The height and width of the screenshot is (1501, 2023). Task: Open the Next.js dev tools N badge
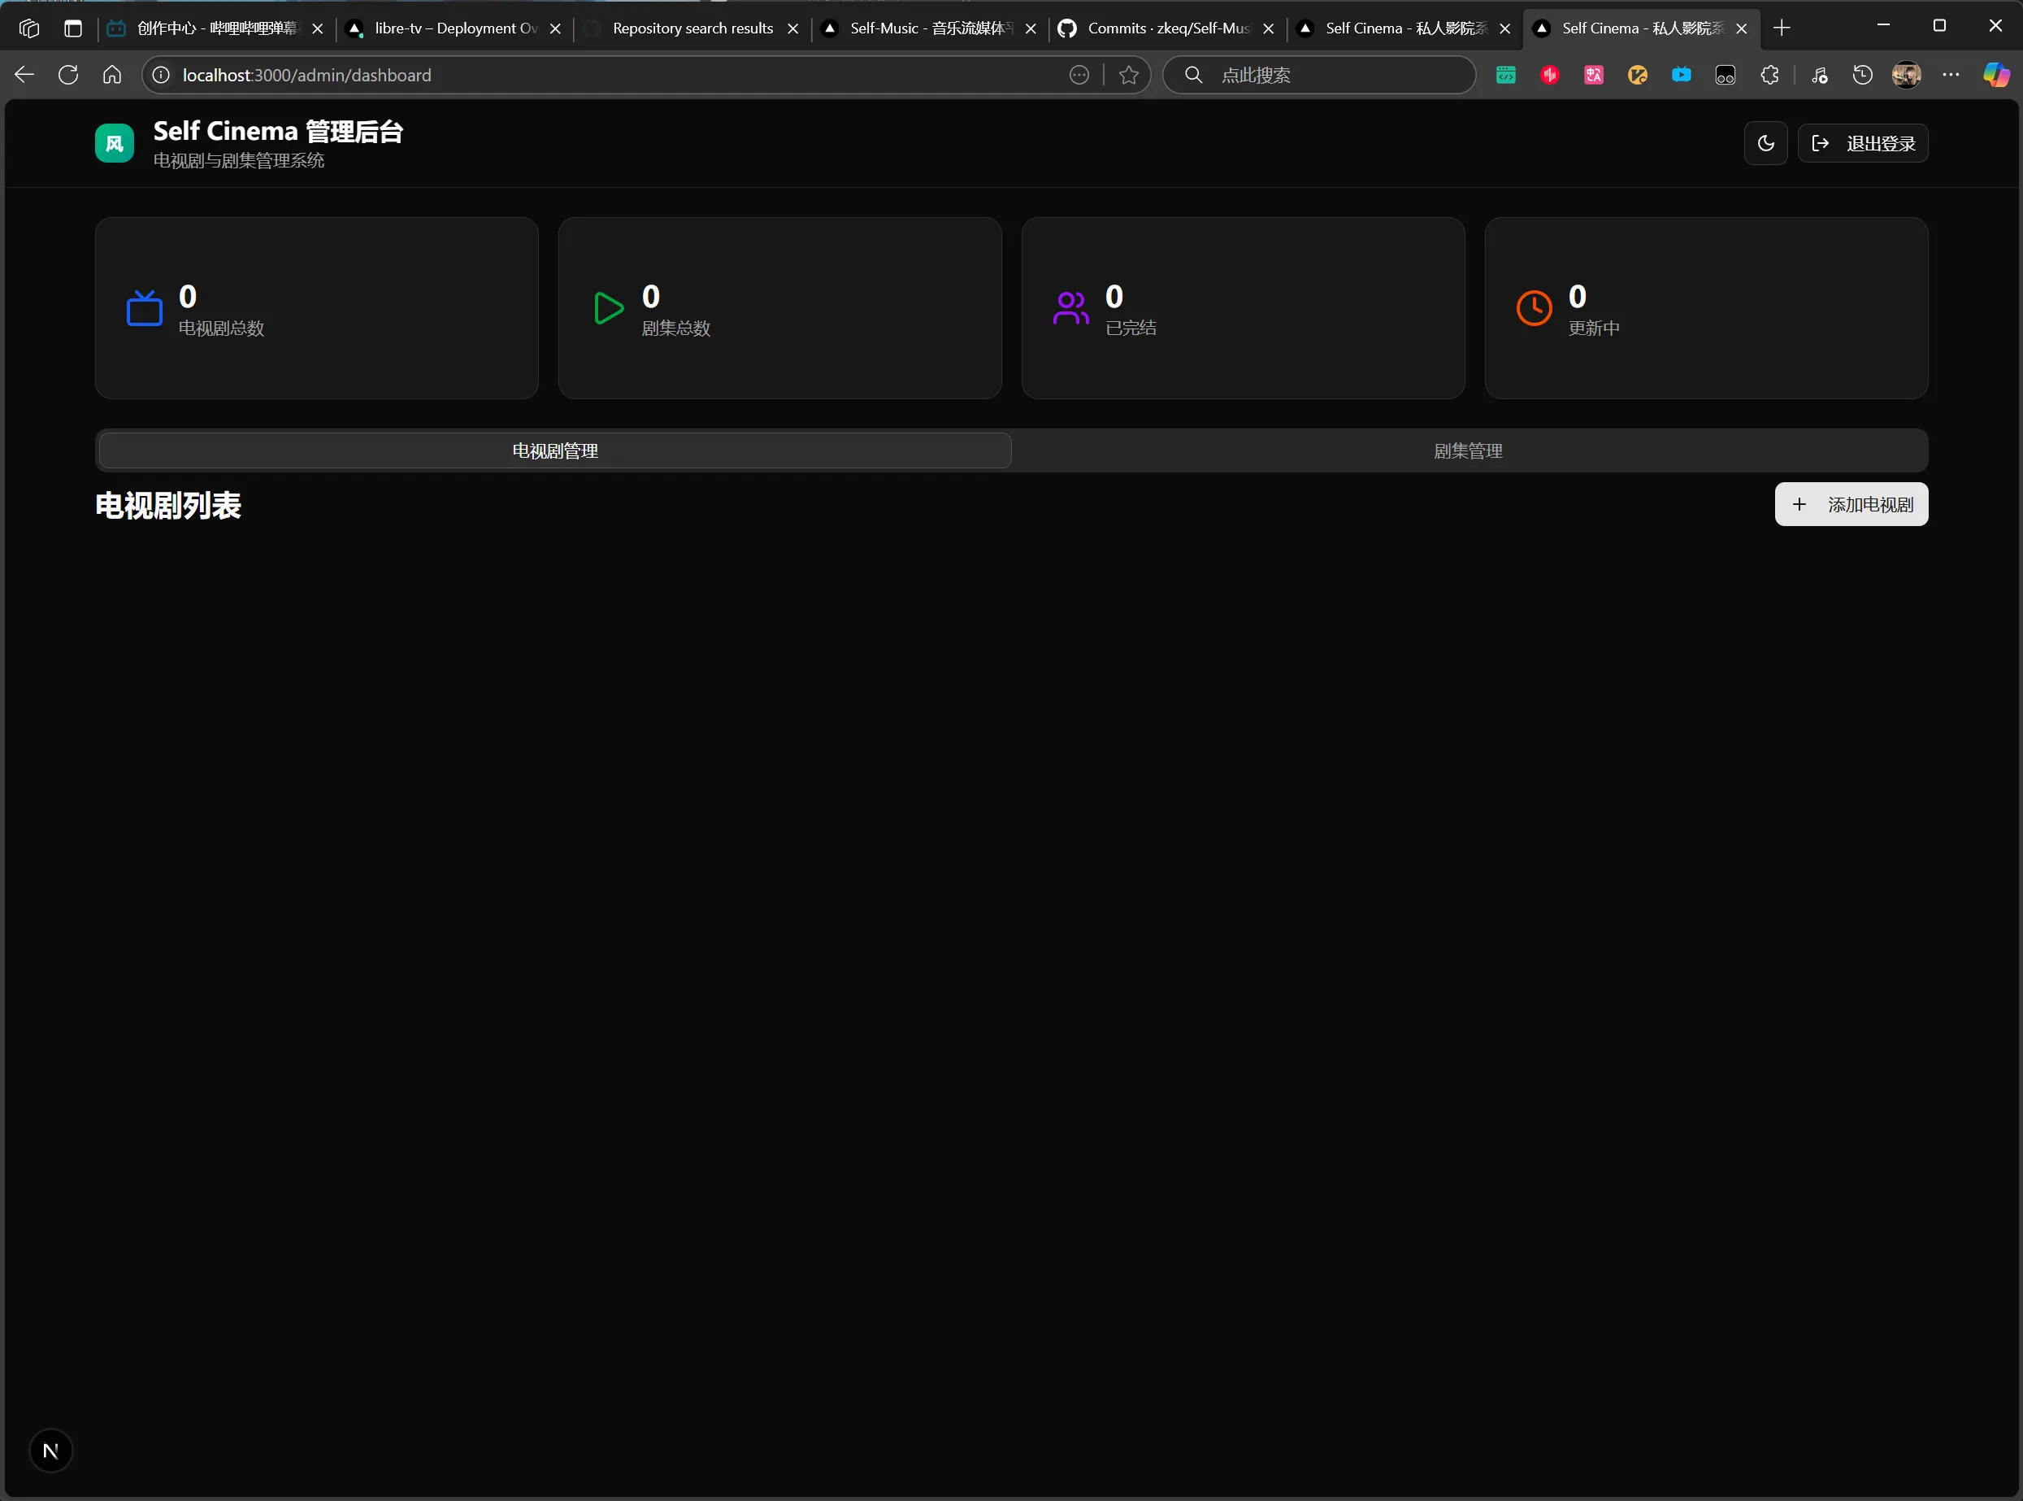tap(51, 1451)
